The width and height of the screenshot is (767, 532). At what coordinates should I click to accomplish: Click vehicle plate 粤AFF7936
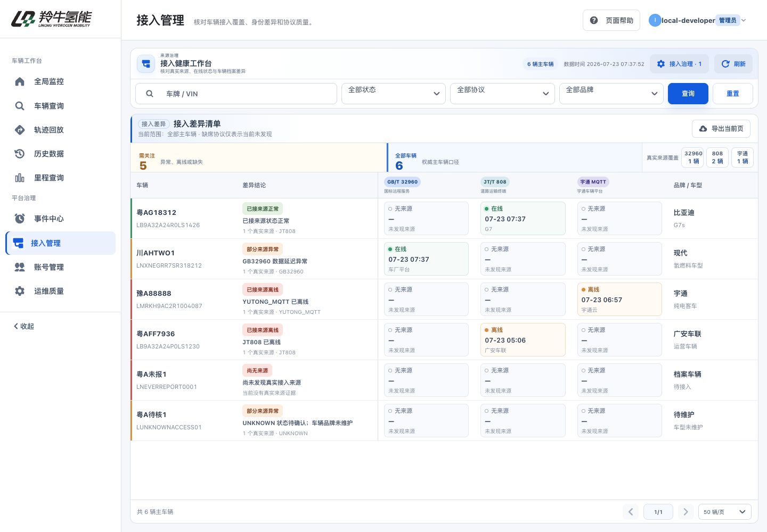tap(156, 334)
